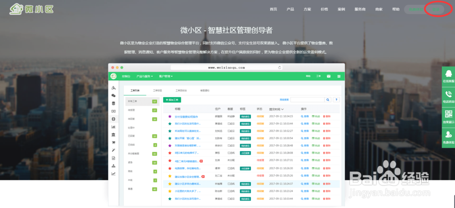This screenshot has height=208, width=455.
Task: Click the question mark help button
Action: click(x=336, y=100)
